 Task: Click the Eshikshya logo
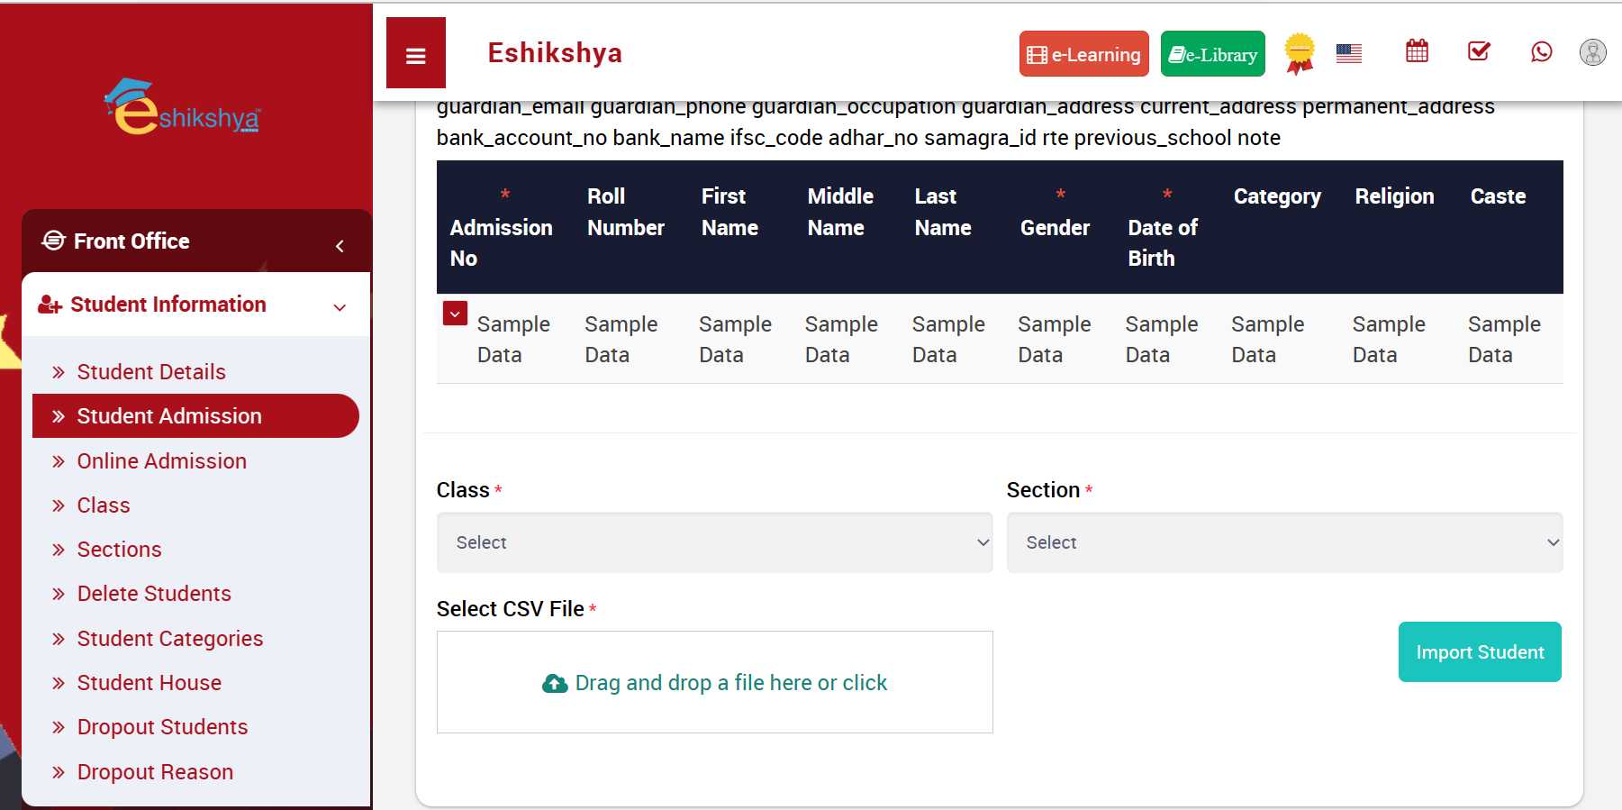(x=184, y=109)
